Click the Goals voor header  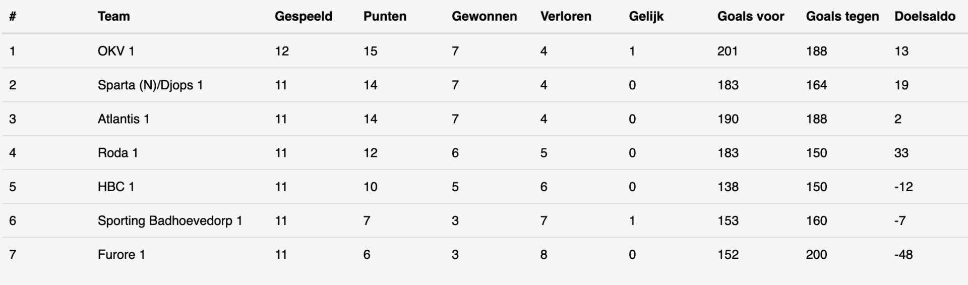[x=750, y=16]
